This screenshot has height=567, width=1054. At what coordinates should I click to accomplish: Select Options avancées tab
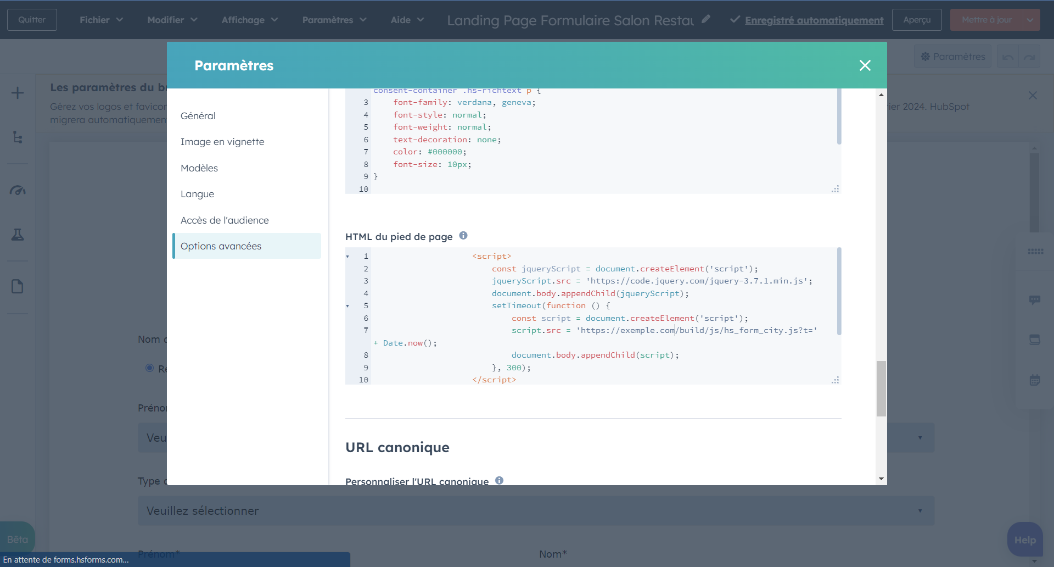point(246,246)
